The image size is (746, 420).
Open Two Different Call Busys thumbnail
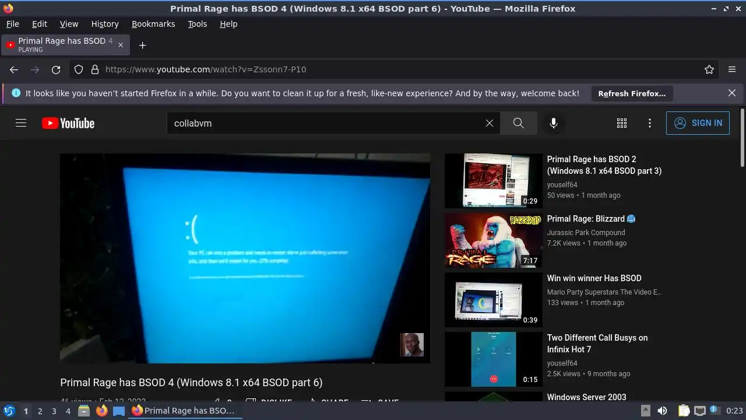pos(493,359)
